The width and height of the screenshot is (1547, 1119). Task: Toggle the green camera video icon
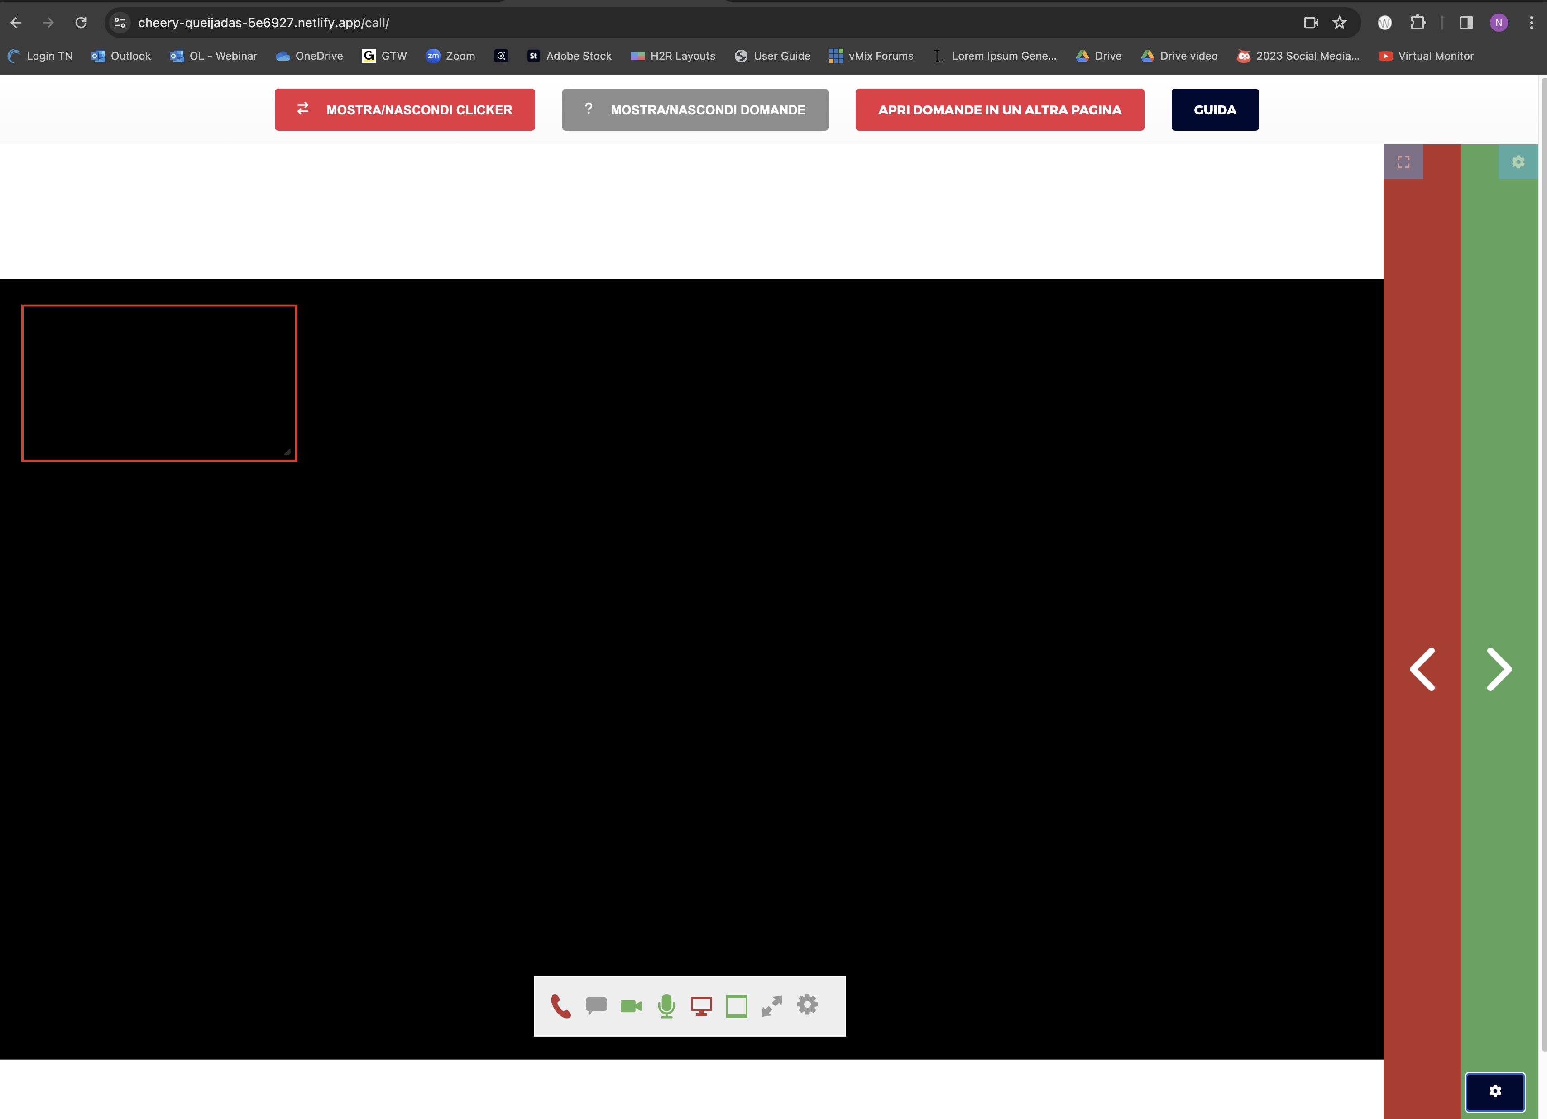(x=632, y=1006)
